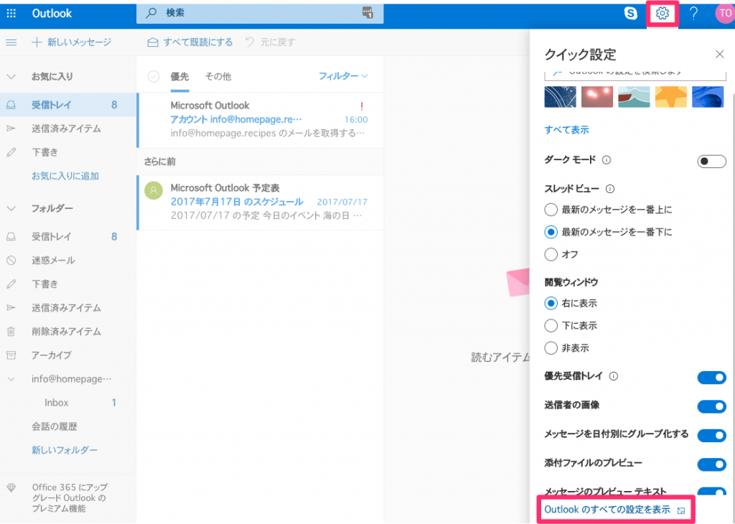Select 非表示 reading pane radio

[x=551, y=348]
